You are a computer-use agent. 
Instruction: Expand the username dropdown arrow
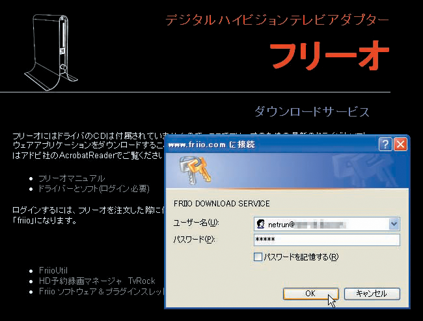pos(394,224)
